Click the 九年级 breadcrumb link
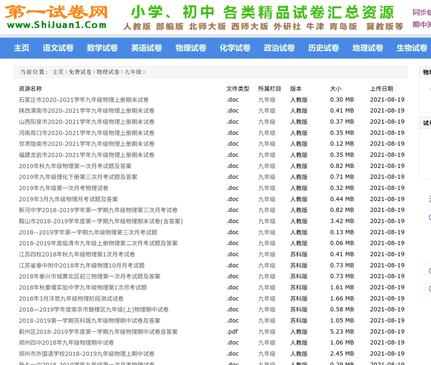The height and width of the screenshot is (365, 431). coord(133,72)
